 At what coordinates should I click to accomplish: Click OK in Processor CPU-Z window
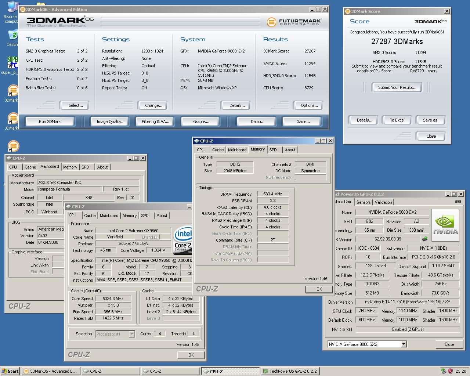[191, 355]
